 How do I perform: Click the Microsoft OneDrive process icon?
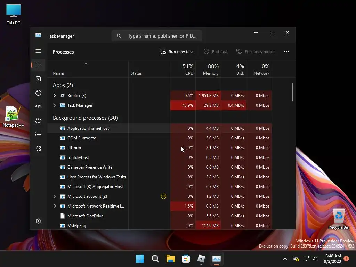click(63, 216)
